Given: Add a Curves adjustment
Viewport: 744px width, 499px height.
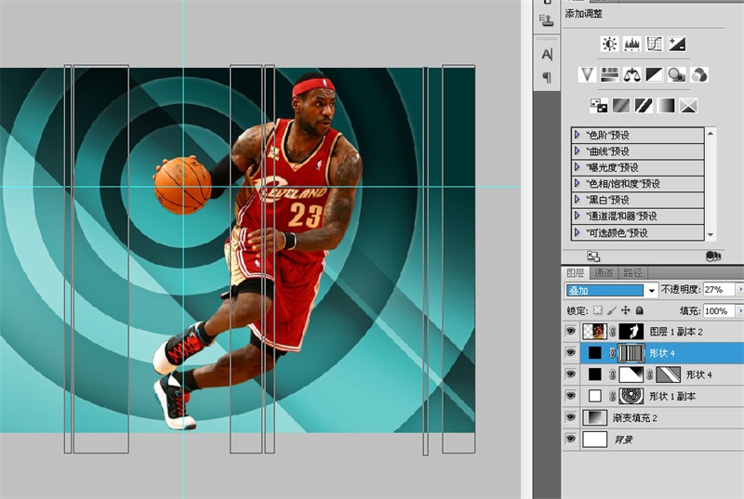Looking at the screenshot, I should (x=654, y=44).
